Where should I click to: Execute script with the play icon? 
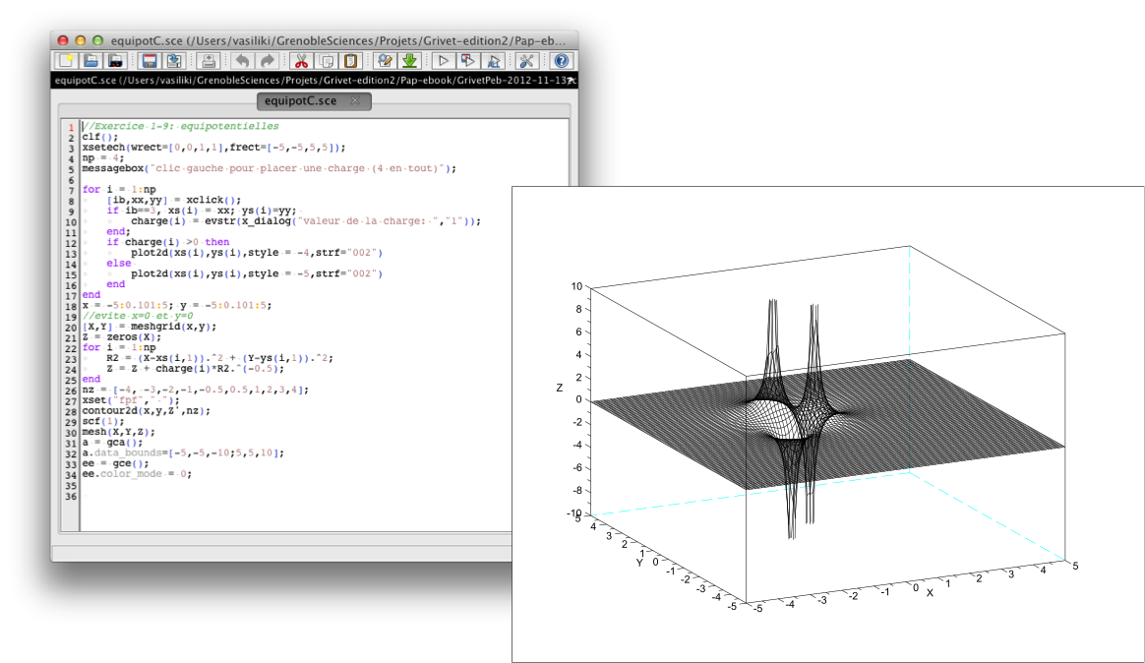point(444,61)
